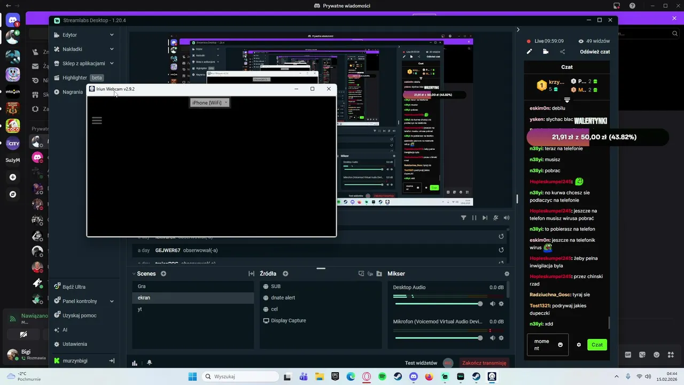Click Odśwież czat link
The width and height of the screenshot is (684, 385).
coord(595,52)
